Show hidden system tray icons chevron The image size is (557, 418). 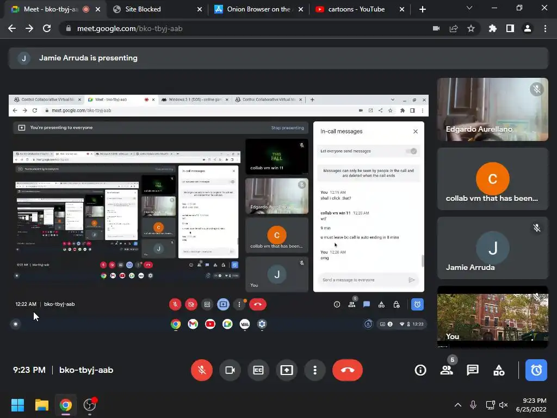point(458,405)
